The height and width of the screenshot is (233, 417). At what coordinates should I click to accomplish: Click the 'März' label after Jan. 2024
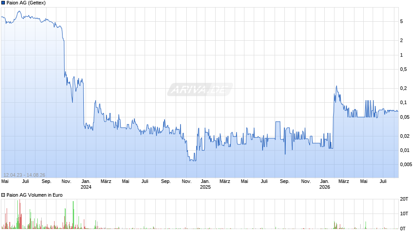(x=106, y=182)
